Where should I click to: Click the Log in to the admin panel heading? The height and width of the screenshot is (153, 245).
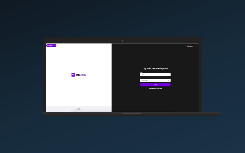[155, 69]
